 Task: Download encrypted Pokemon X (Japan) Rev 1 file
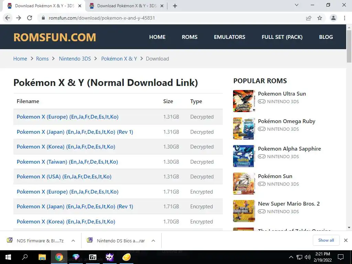[75, 206]
